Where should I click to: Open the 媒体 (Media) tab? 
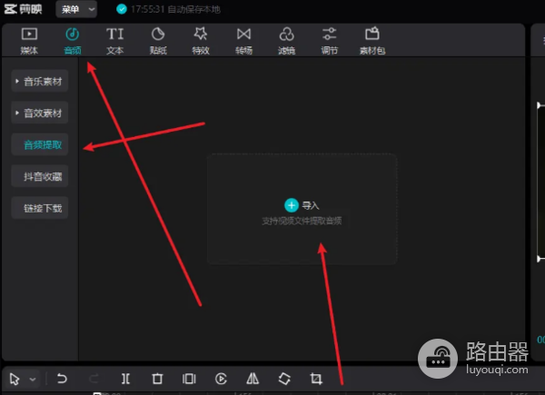point(29,40)
